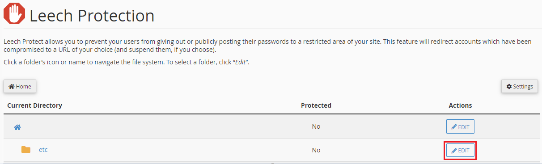Click the pencil icon in the etc row's Edit button
542x164 pixels.
(454, 151)
